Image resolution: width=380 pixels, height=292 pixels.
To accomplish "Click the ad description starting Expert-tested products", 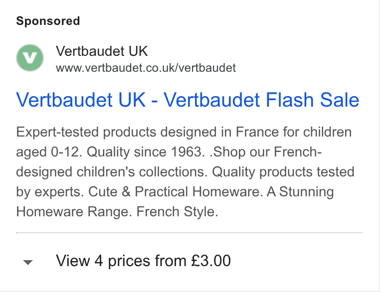I will pos(186,172).
